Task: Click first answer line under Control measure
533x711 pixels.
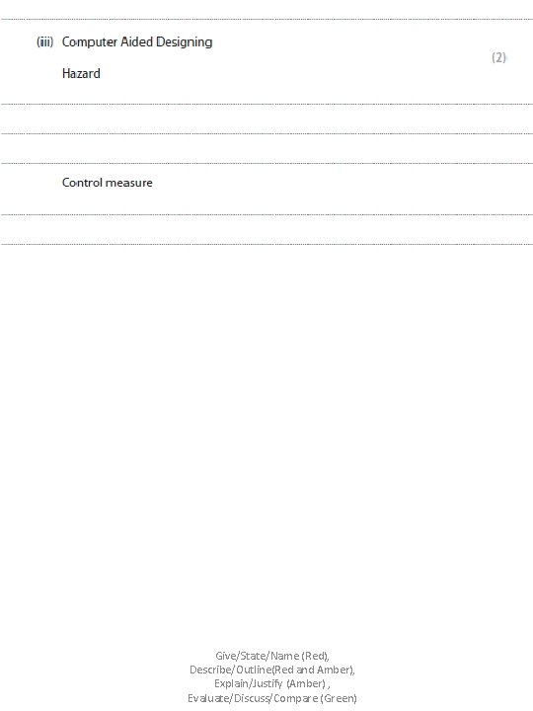Action: 266,215
